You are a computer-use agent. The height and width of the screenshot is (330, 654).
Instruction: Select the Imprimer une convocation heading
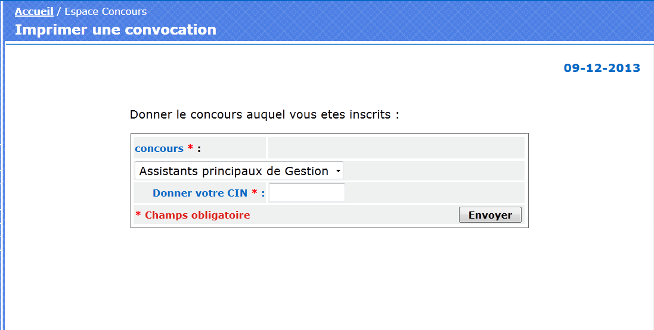(116, 30)
